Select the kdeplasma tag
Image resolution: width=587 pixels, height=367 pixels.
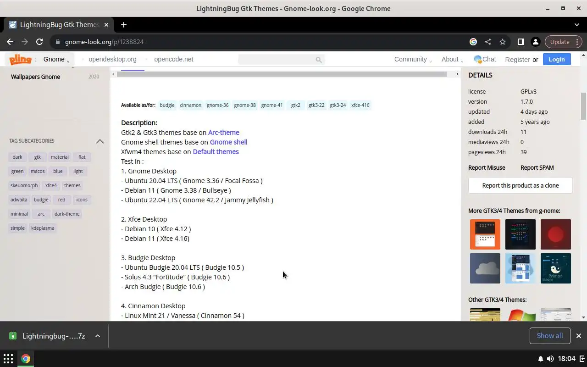point(43,228)
